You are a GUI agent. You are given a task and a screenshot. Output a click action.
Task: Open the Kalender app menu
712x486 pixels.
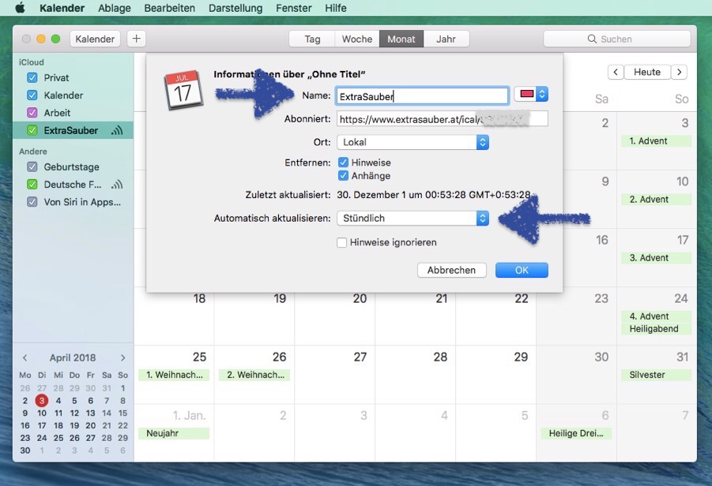pos(62,8)
